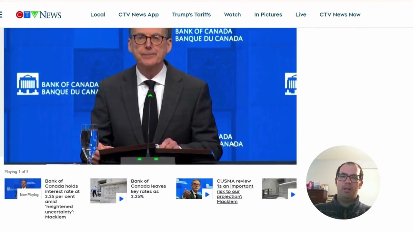Open the hamburger menu beside the CTV logo
The image size is (413, 232).
pos(1,15)
